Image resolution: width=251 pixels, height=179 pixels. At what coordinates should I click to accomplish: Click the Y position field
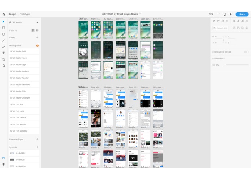(231, 43)
